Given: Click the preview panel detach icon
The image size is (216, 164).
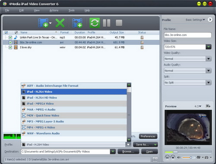Looking at the screenshot, I should pyautogui.click(x=208, y=106).
